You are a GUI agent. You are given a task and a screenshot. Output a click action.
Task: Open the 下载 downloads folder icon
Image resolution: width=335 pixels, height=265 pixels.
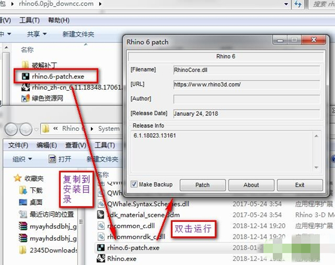[23, 190]
